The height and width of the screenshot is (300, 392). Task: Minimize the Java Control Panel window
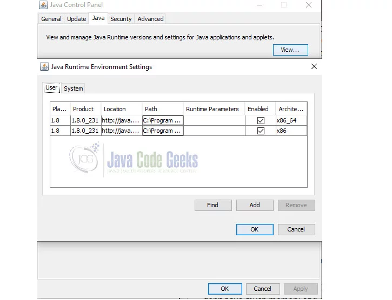(x=260, y=5)
